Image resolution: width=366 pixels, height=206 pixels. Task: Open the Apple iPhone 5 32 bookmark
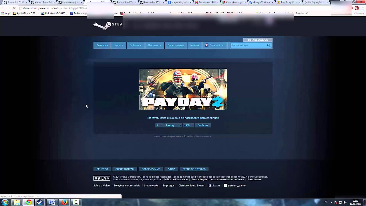[x=25, y=13]
